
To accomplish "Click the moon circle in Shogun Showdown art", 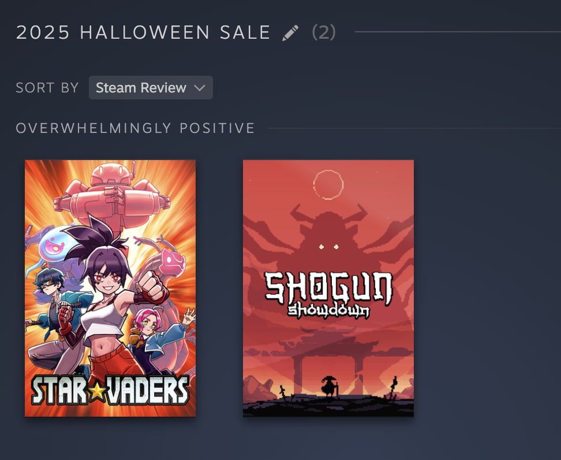I will [328, 185].
